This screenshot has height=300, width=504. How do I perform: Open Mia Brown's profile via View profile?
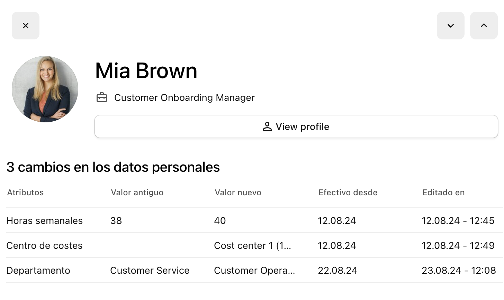[x=296, y=126]
